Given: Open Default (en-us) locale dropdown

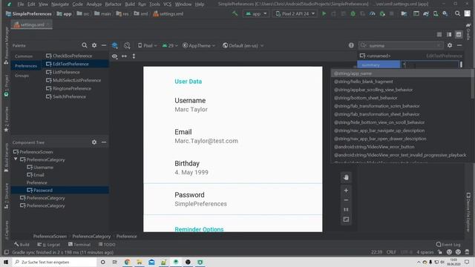Looking at the screenshot, I should [x=243, y=45].
